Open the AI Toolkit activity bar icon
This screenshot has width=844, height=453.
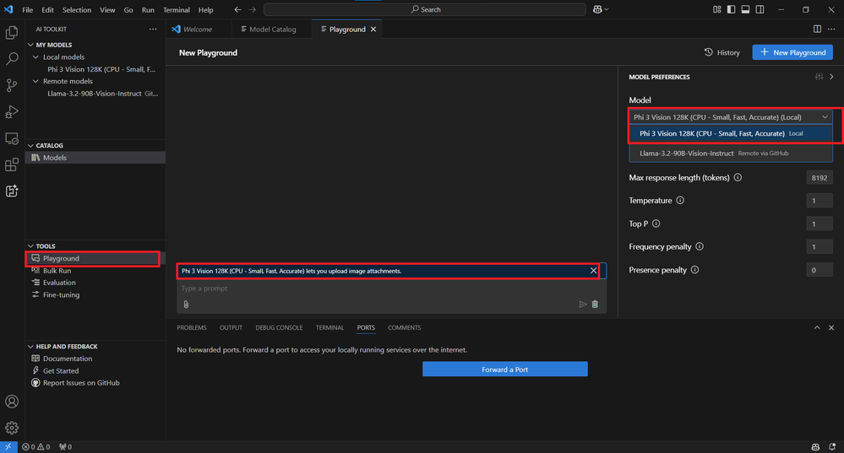coord(12,191)
